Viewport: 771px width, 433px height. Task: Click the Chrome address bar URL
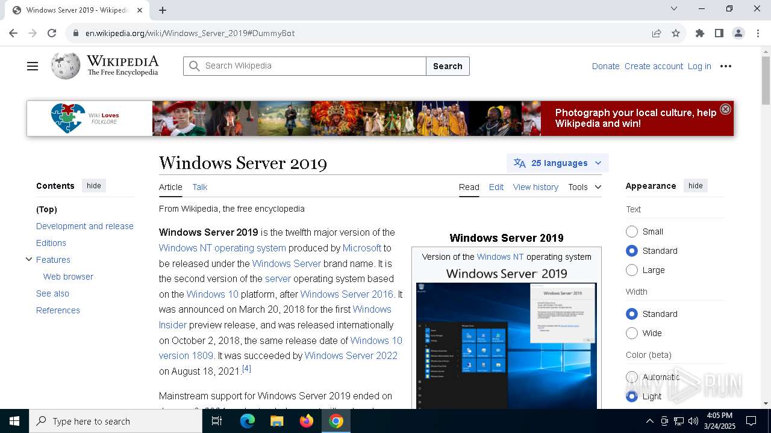pyautogui.click(x=190, y=33)
